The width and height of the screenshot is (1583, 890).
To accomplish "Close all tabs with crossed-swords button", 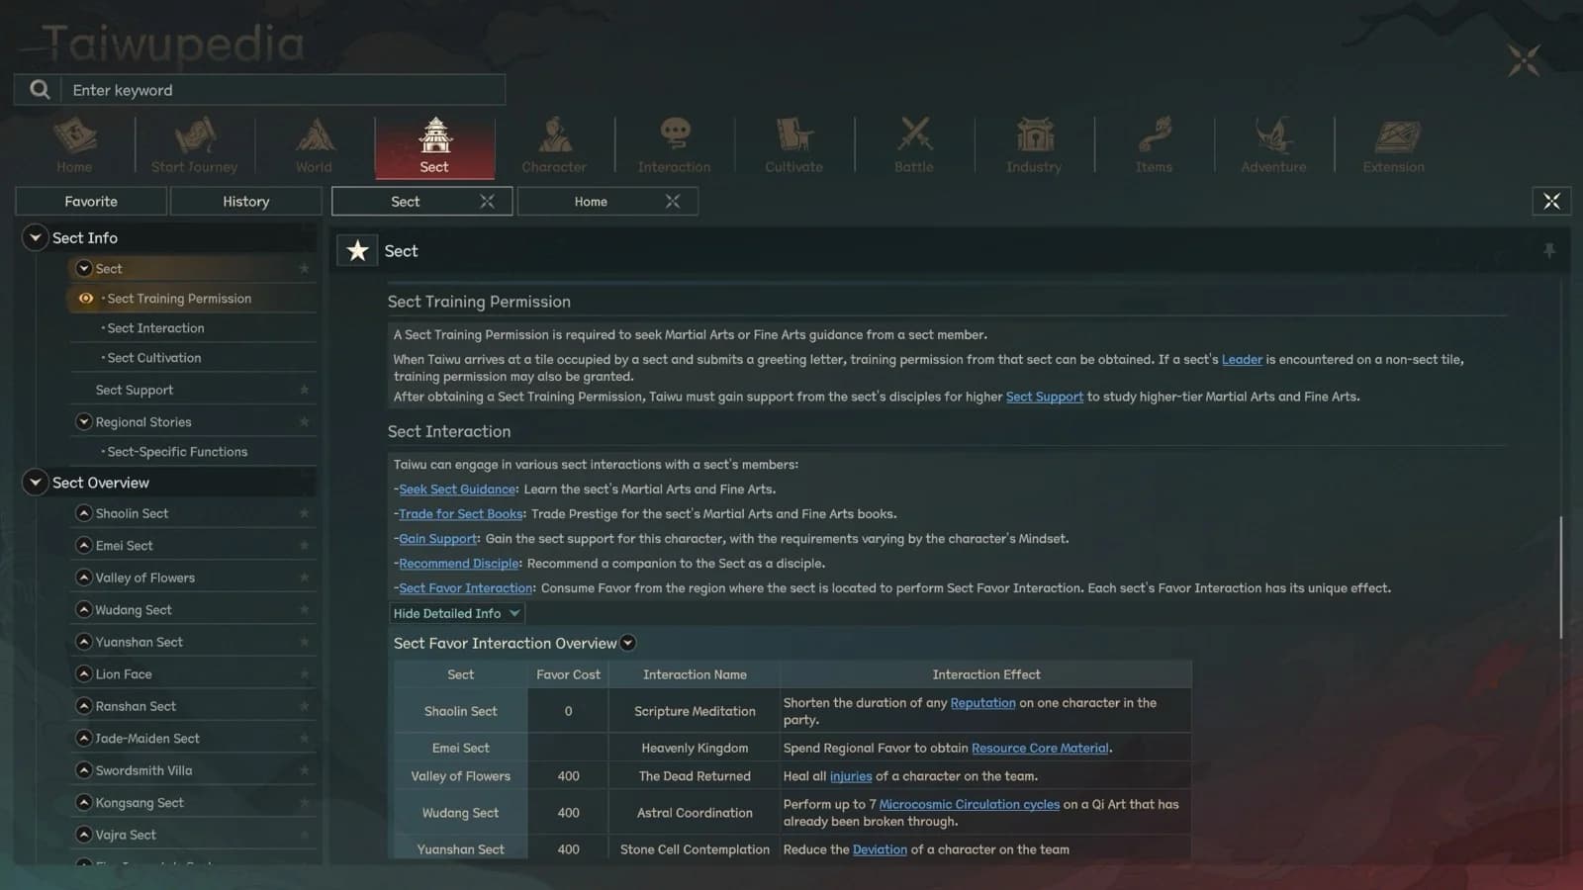I will pos(1551,202).
